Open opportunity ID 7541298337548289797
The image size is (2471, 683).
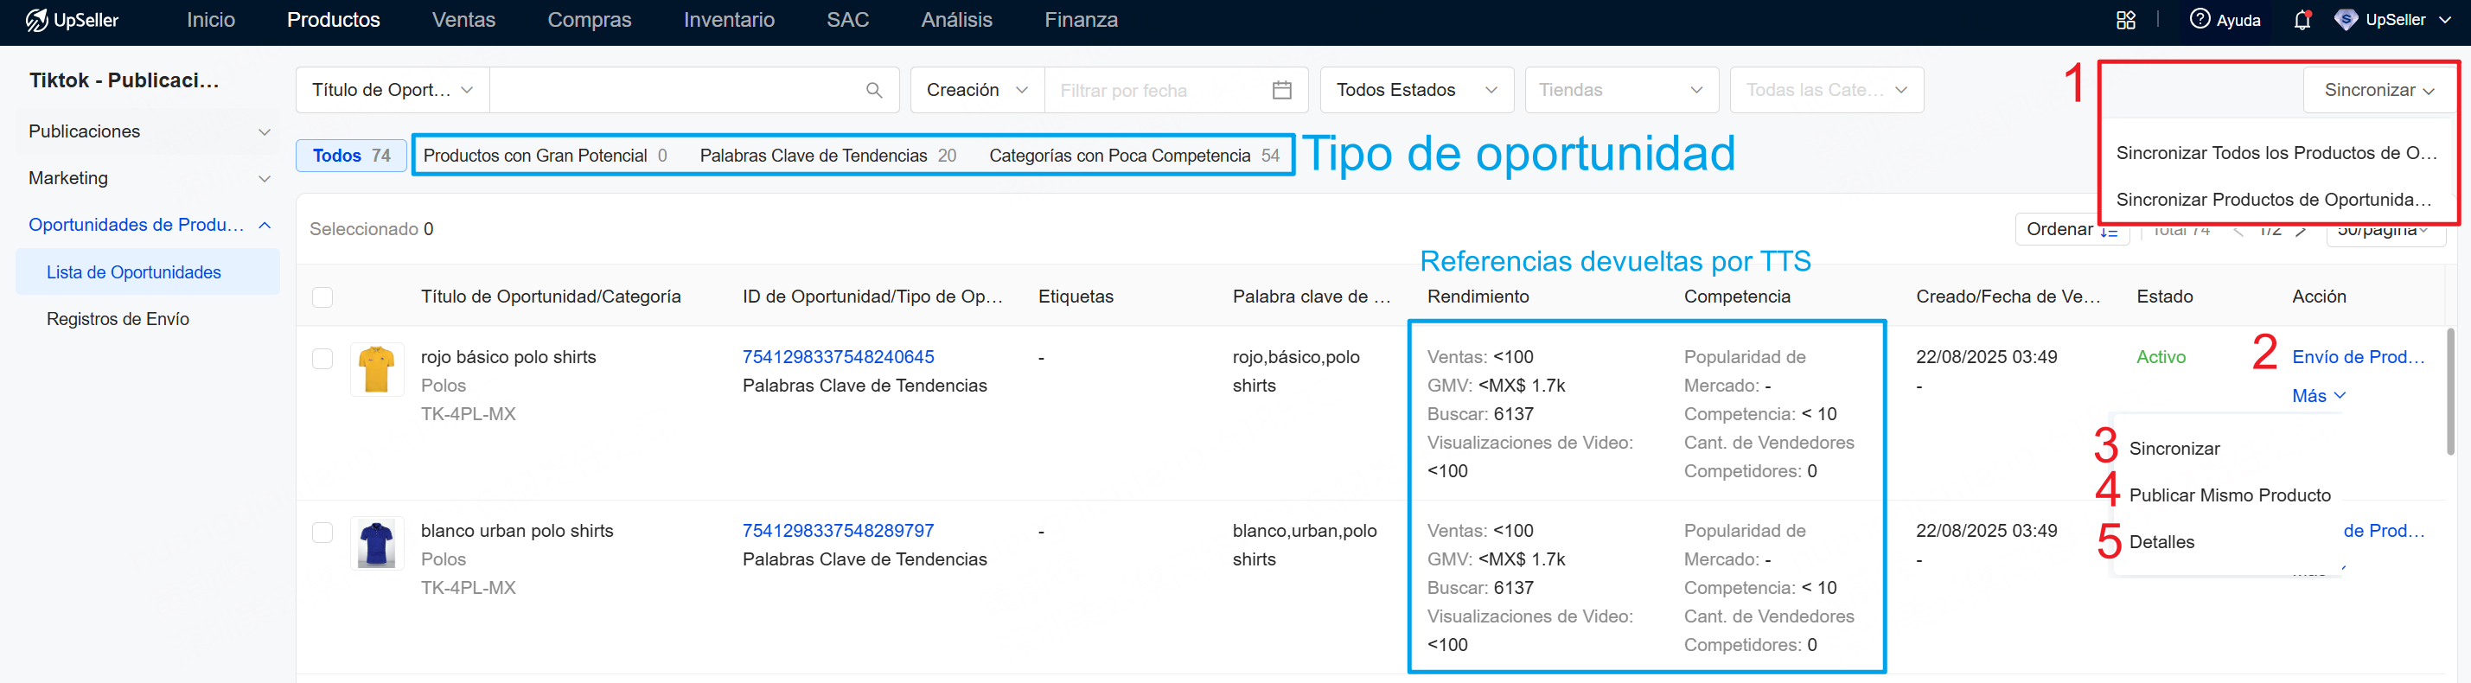coord(838,532)
